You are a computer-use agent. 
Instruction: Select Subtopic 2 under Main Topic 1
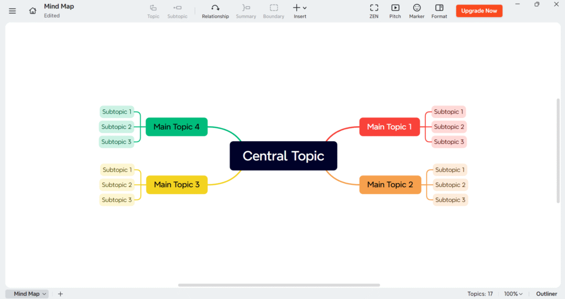[x=449, y=127]
